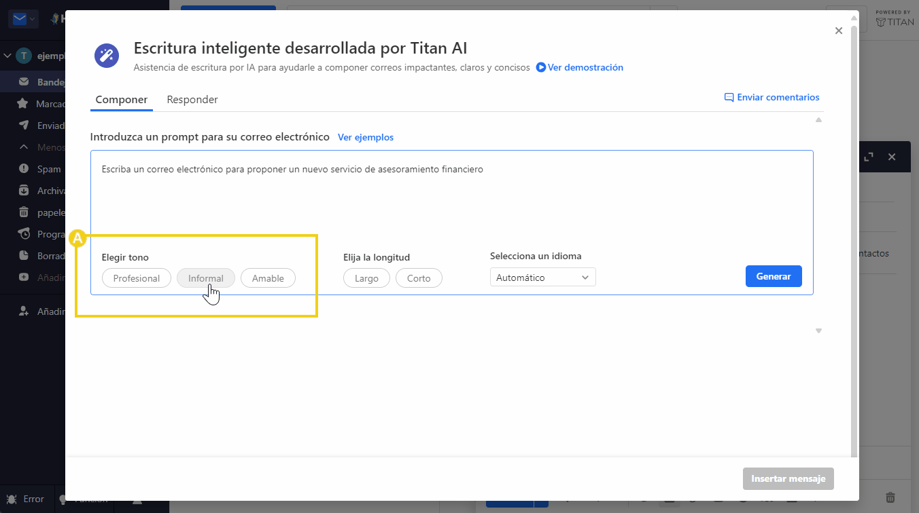Expand the mail app switcher chevron
919x513 pixels.
pos(33,19)
